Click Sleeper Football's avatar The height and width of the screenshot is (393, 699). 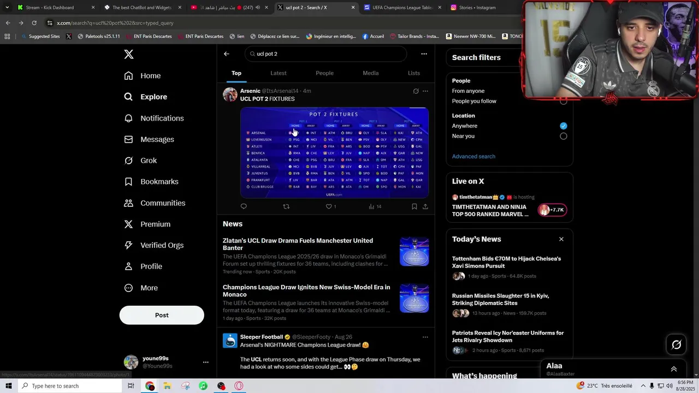point(230,341)
